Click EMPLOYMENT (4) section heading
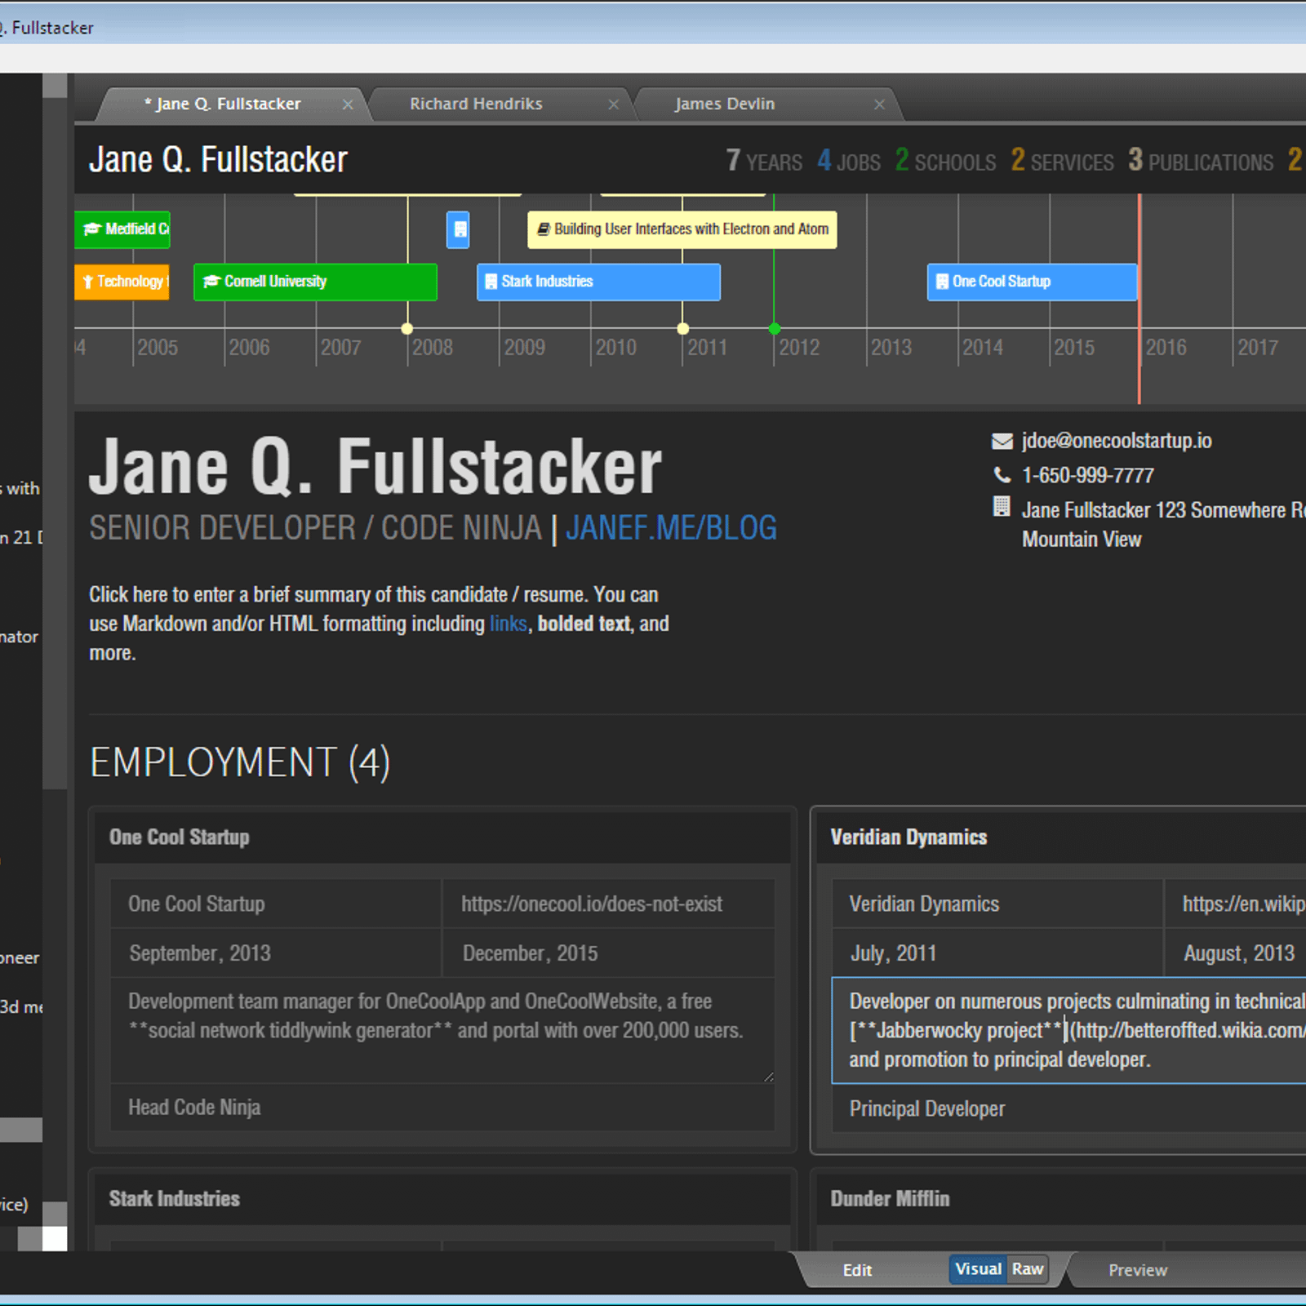 click(x=240, y=763)
